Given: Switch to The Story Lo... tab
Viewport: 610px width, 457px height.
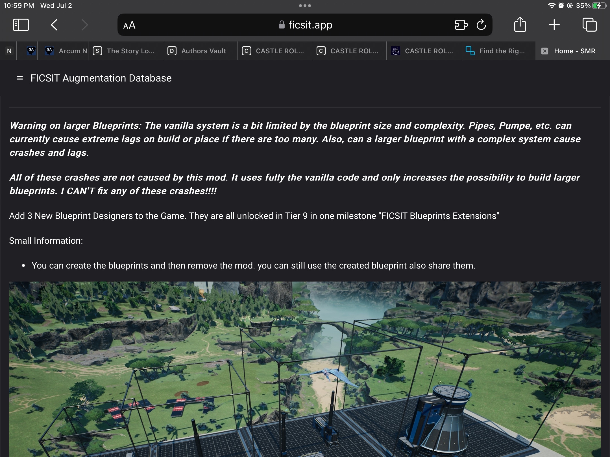Looking at the screenshot, I should (125, 51).
